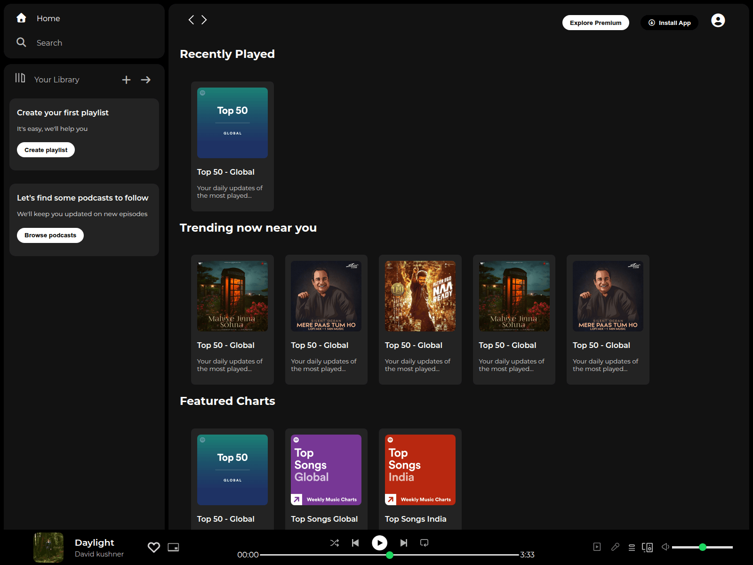Click the 00:00 elapsed time text
This screenshot has height=565, width=753.
click(x=248, y=555)
